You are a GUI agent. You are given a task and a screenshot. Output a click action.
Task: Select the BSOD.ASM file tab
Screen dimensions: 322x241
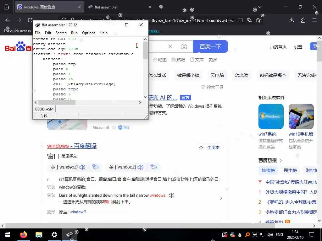tap(44, 109)
